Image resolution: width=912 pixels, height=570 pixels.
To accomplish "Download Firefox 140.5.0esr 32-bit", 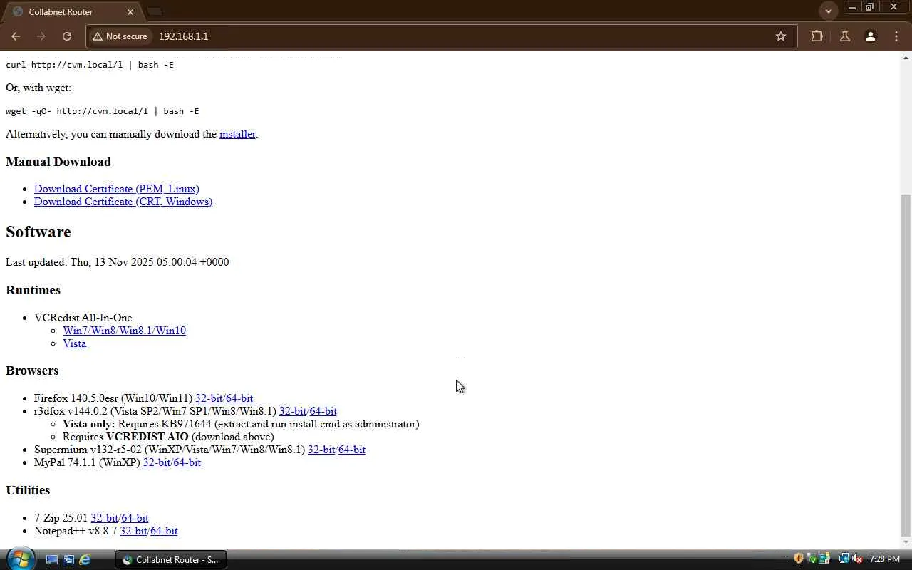I will coord(209,398).
